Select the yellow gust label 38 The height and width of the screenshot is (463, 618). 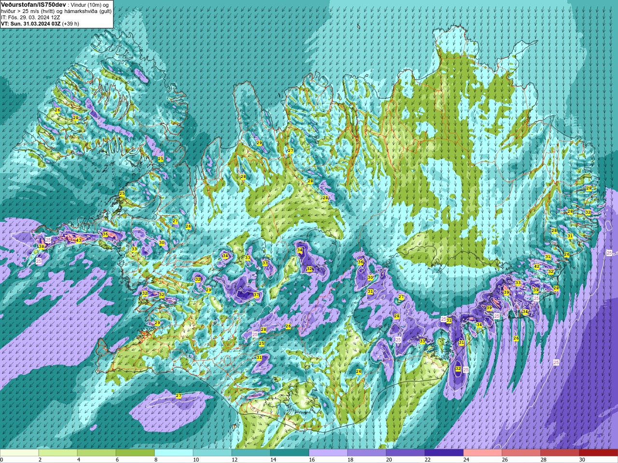point(42,246)
